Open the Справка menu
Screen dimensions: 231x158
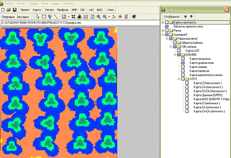[x=69, y=3]
